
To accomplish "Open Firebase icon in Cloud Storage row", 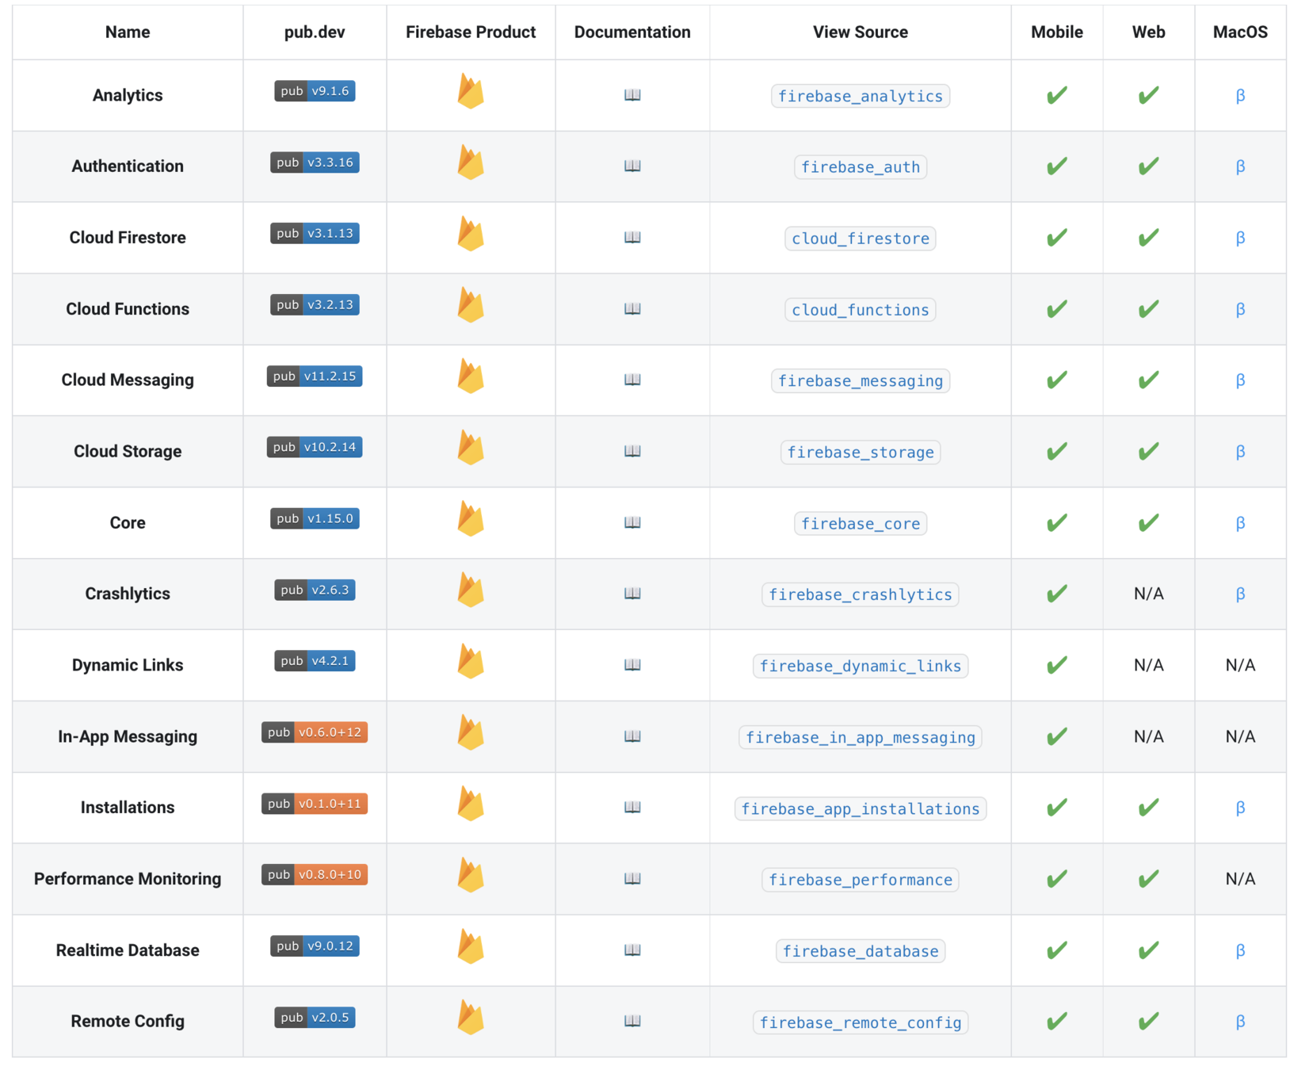I will point(471,447).
